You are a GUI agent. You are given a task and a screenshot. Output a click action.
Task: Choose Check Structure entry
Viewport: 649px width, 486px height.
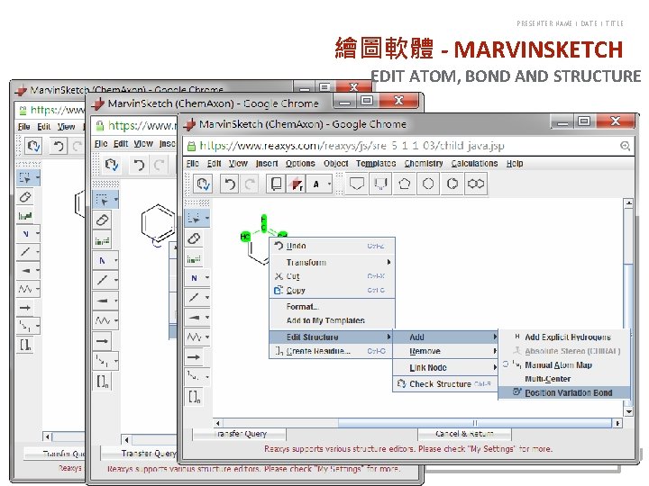(x=445, y=384)
